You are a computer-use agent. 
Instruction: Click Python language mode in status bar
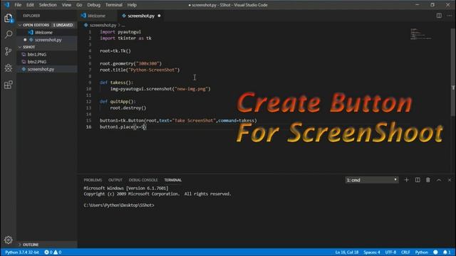[421, 252]
